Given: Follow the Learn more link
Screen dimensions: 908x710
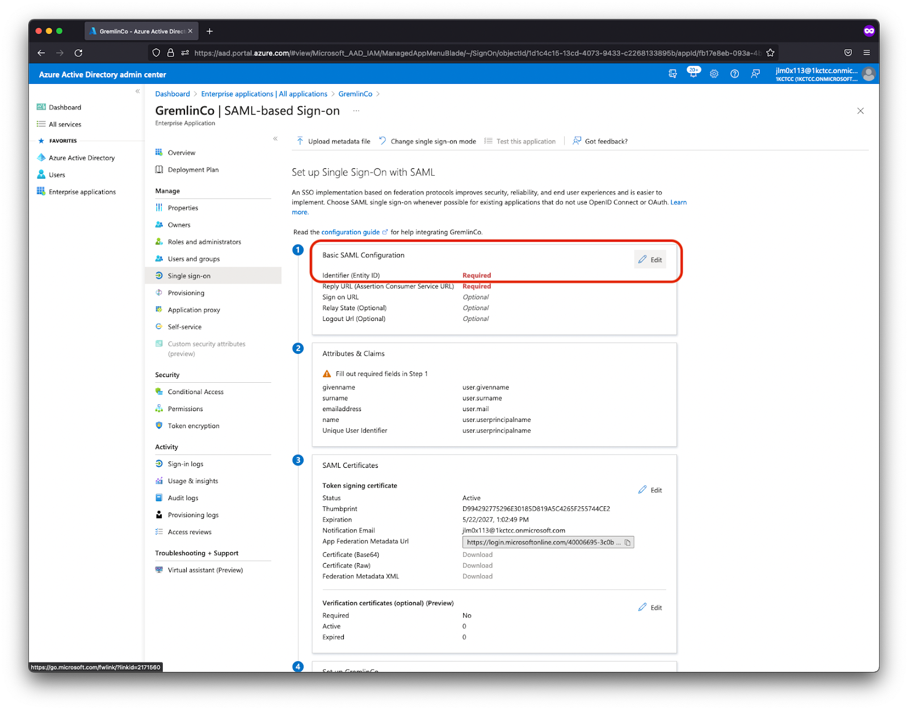Looking at the screenshot, I should [678, 202].
